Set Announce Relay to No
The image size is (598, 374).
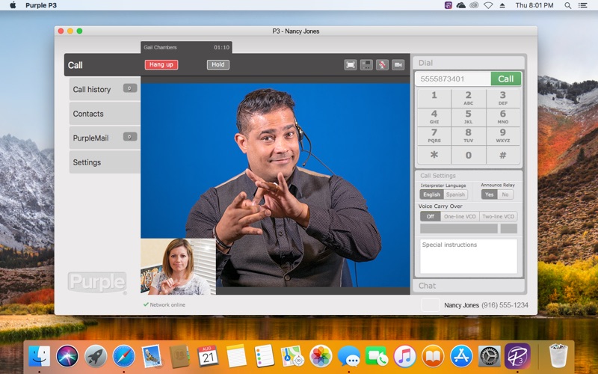(x=505, y=194)
